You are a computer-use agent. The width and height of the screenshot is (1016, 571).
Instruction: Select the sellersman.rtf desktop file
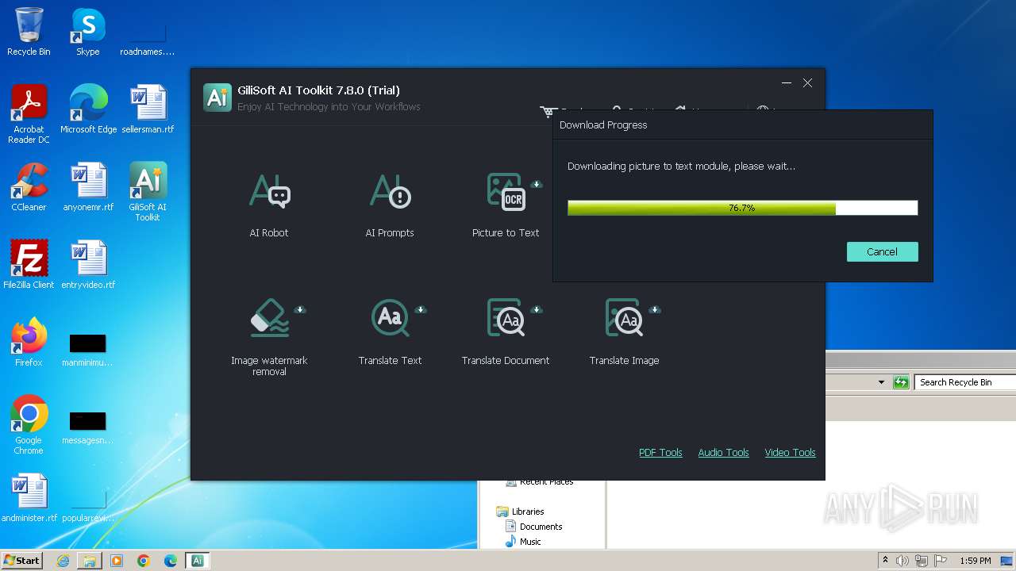[x=148, y=109]
